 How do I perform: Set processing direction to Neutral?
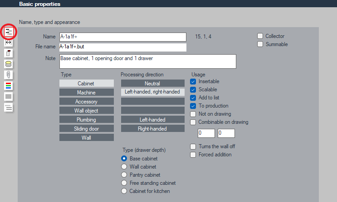[152, 83]
